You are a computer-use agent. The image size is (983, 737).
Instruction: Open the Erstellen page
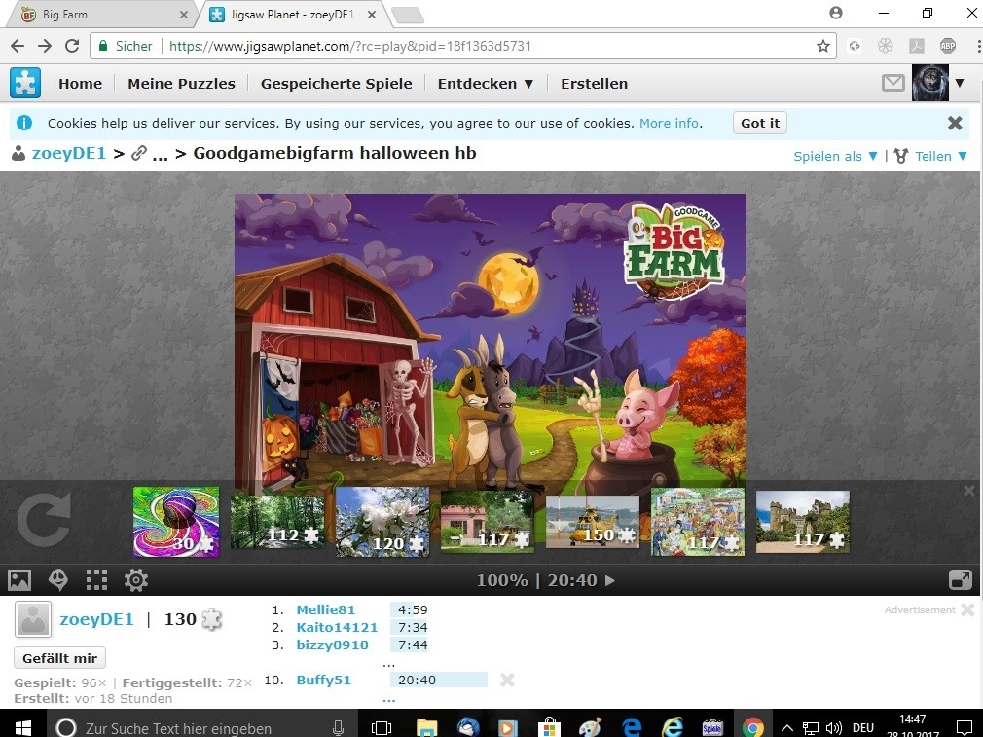point(594,84)
